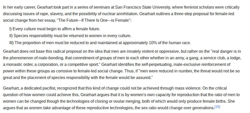Click list item III about proportion of men
The image size is (250, 113).
[x=100, y=43]
